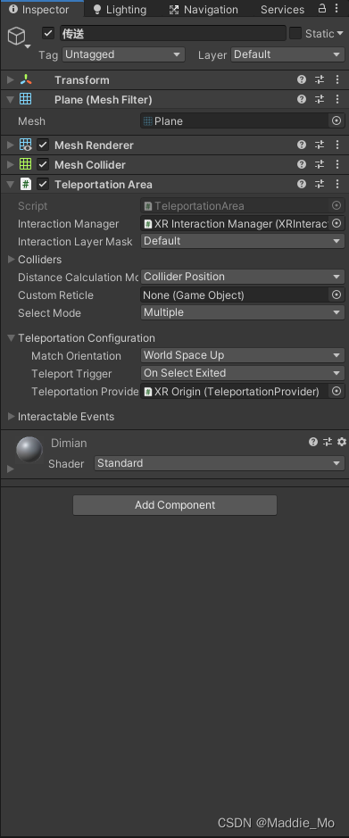349x838 pixels.
Task: Uncheck the Teleportation Area enabled checkbox
Action: coord(43,184)
